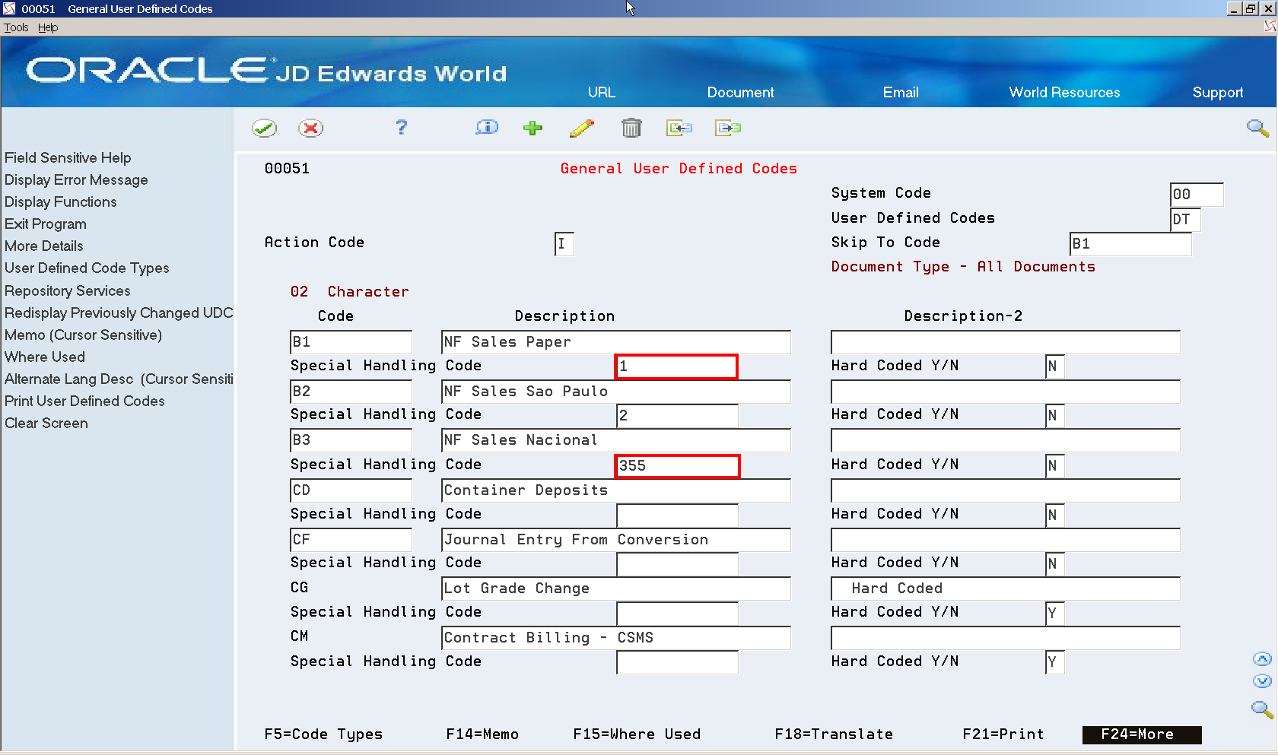Click the green checkmark OK icon
This screenshot has width=1278, height=755.
(x=265, y=128)
